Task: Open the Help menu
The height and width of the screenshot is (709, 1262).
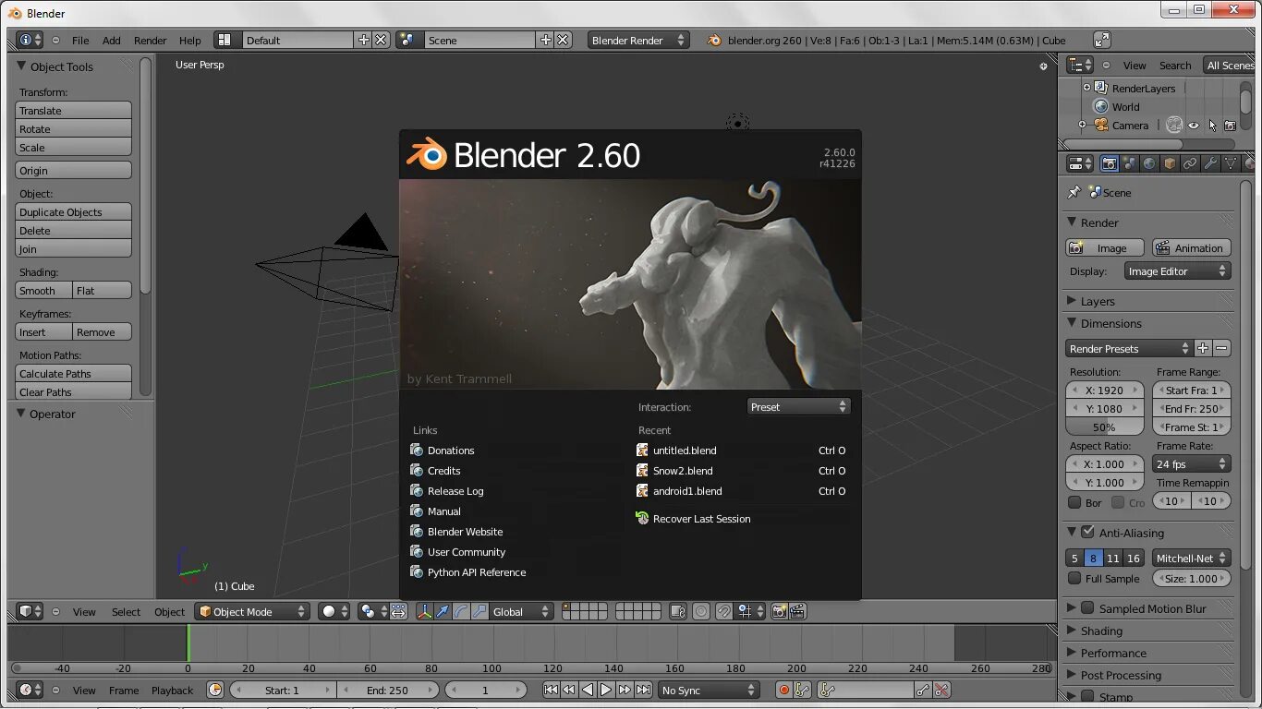Action: [190, 40]
